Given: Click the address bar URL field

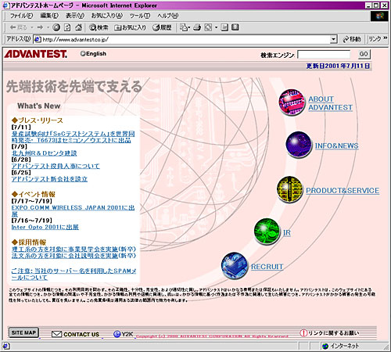Looking at the screenshot, I should (x=185, y=39).
